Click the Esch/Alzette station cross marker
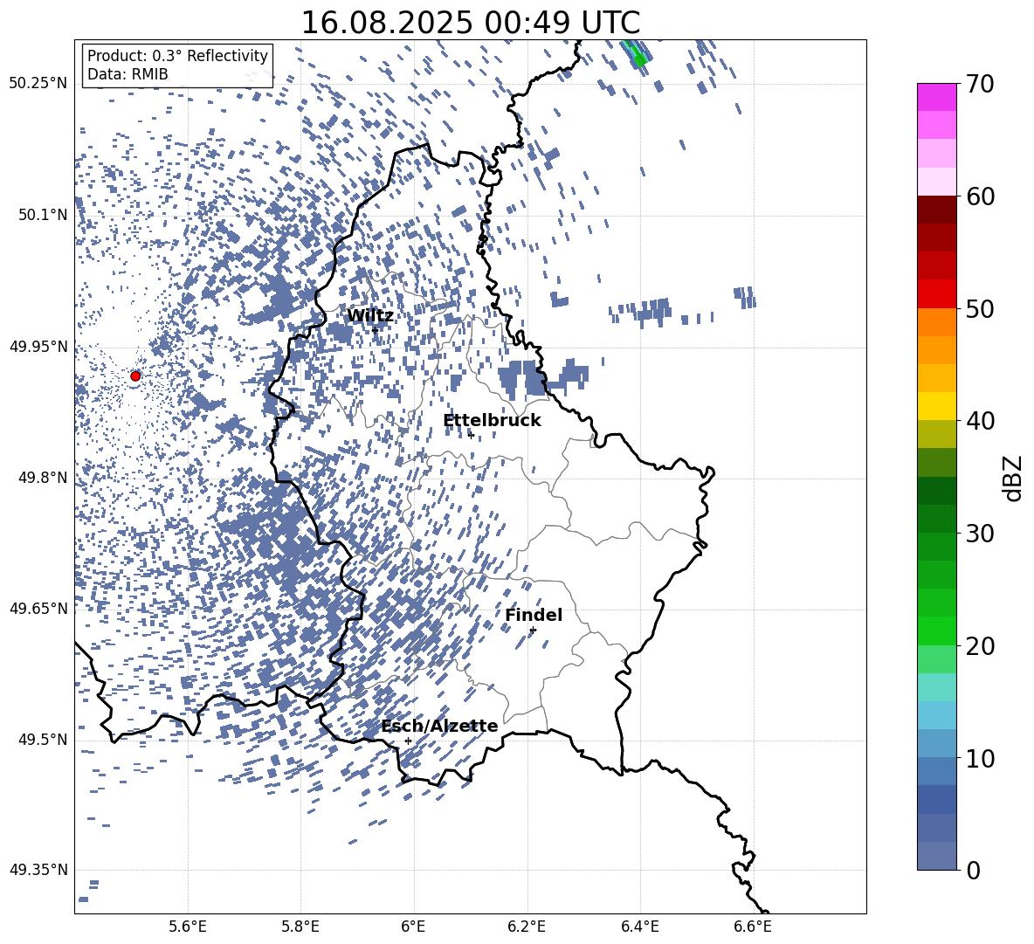1034x944 pixels. click(x=408, y=741)
